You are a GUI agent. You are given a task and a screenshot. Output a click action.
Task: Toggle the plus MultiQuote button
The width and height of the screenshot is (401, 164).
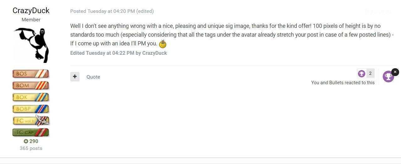(x=75, y=77)
